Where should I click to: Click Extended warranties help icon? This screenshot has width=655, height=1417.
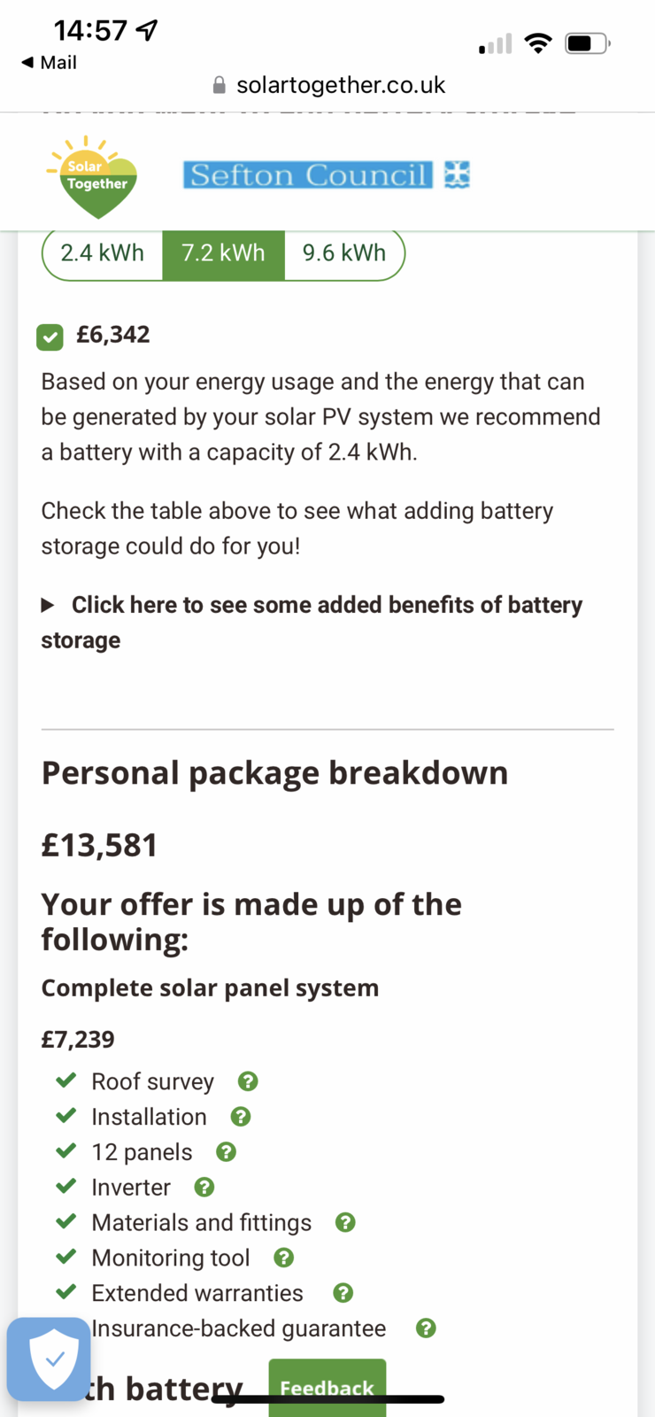tap(343, 1293)
